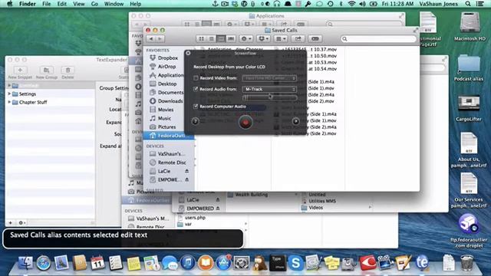Open the File menu
Screen dimensions: 491x276
46,4
